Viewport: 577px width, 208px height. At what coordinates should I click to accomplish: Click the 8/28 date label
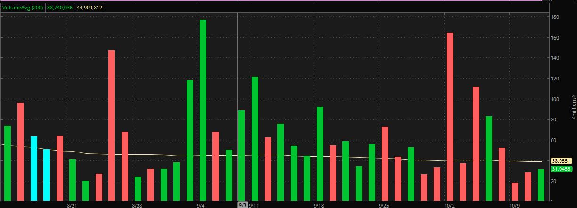[137, 205]
